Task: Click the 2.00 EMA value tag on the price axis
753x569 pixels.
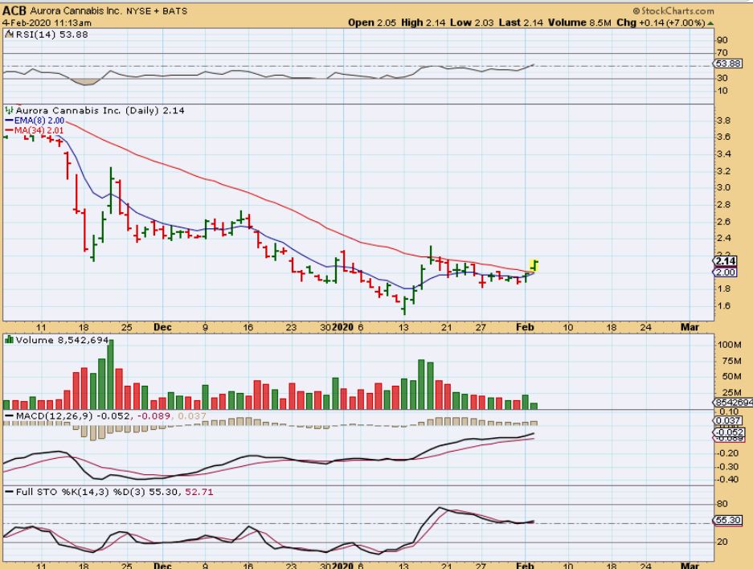Action: coord(725,272)
